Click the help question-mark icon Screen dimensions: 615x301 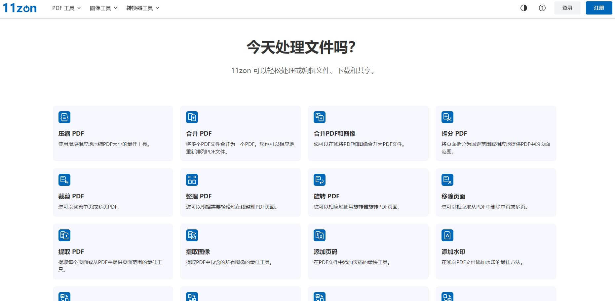[542, 8]
